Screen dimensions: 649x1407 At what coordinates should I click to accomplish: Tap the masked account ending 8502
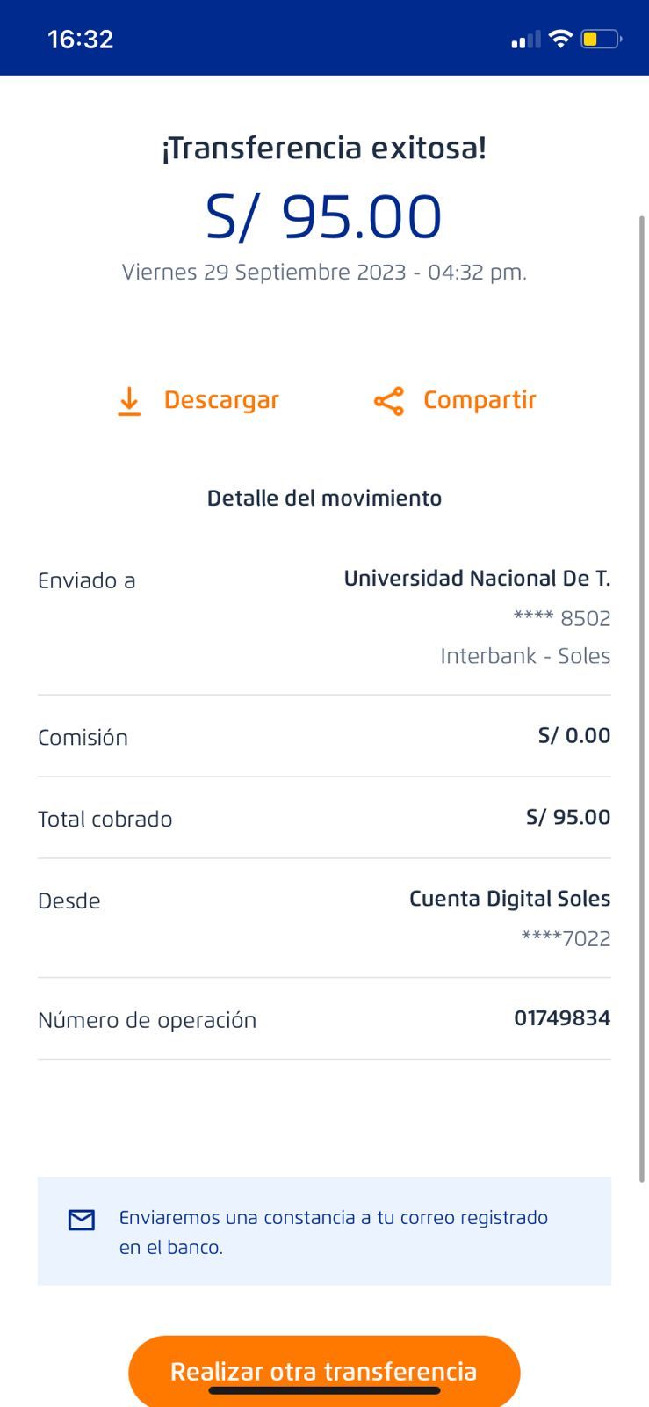562,618
